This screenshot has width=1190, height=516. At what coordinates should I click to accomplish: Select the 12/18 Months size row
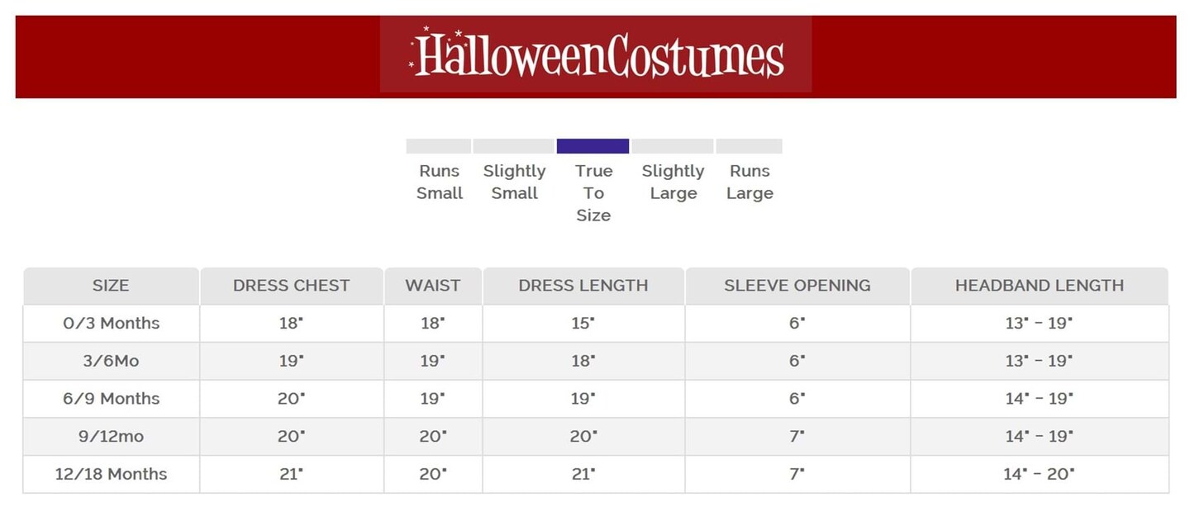[x=111, y=475]
